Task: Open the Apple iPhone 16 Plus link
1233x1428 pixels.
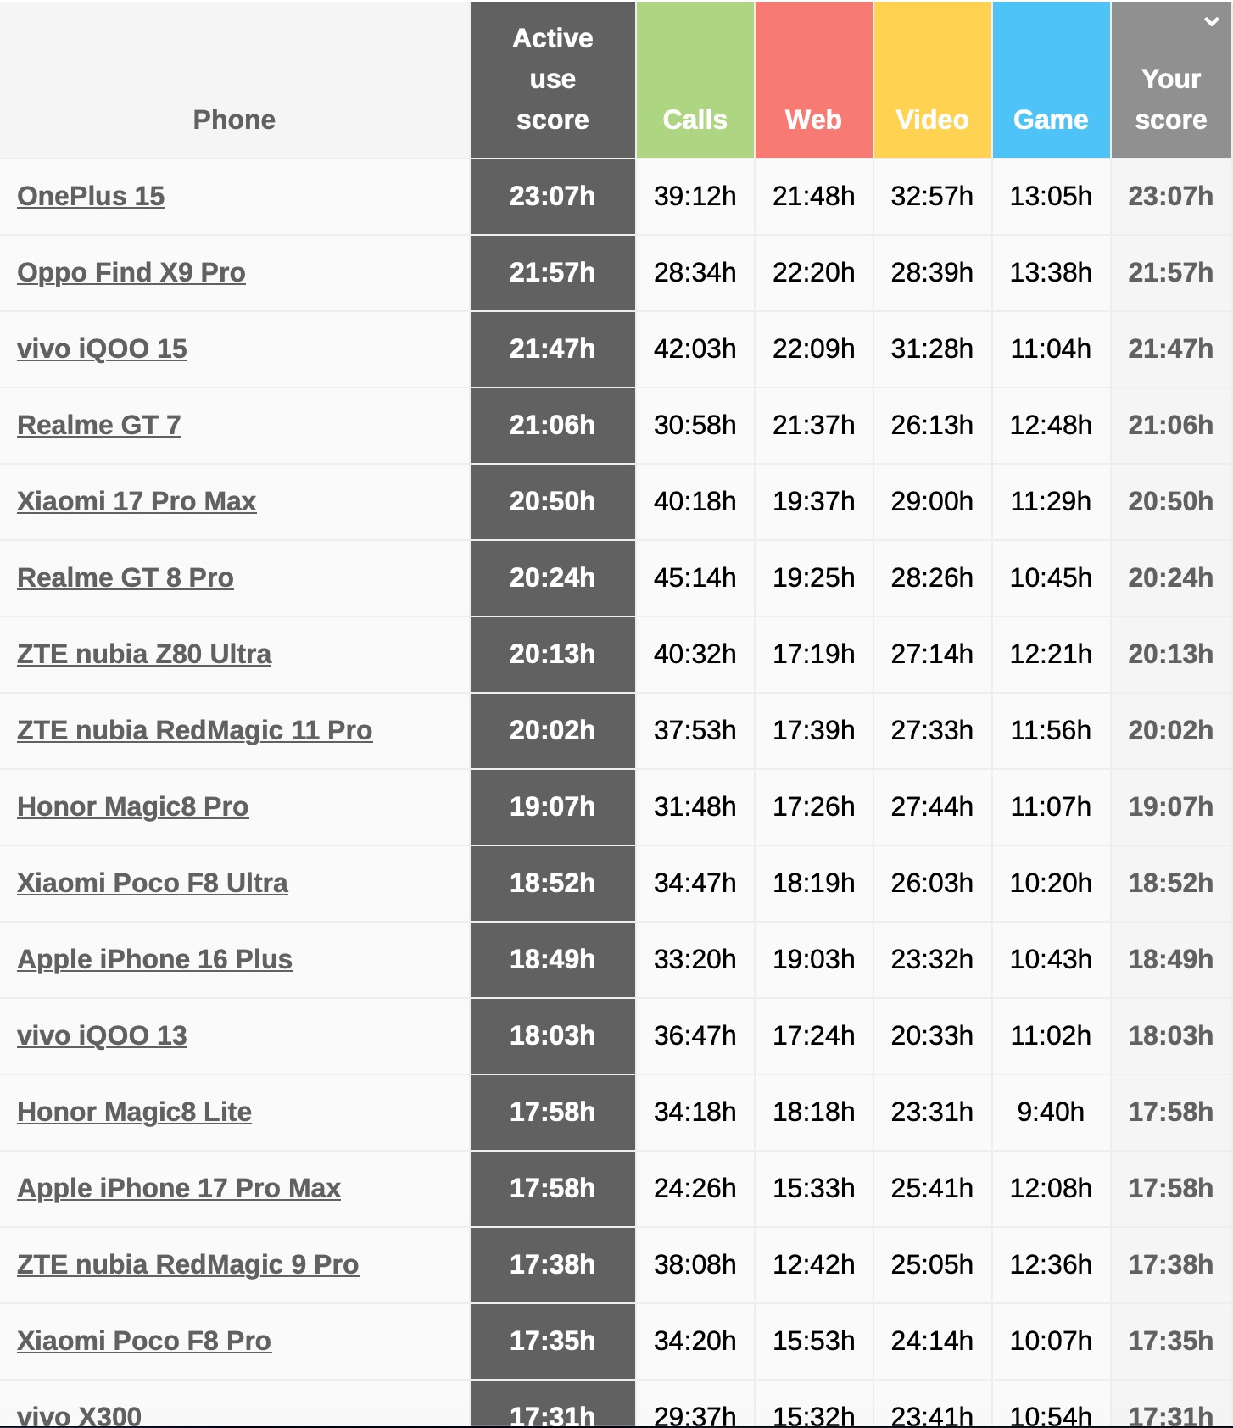Action: tap(154, 959)
